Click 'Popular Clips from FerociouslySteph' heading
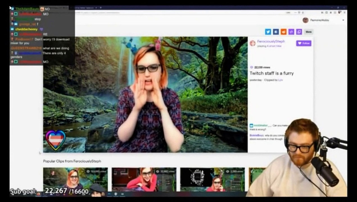 pyautogui.click(x=72, y=161)
